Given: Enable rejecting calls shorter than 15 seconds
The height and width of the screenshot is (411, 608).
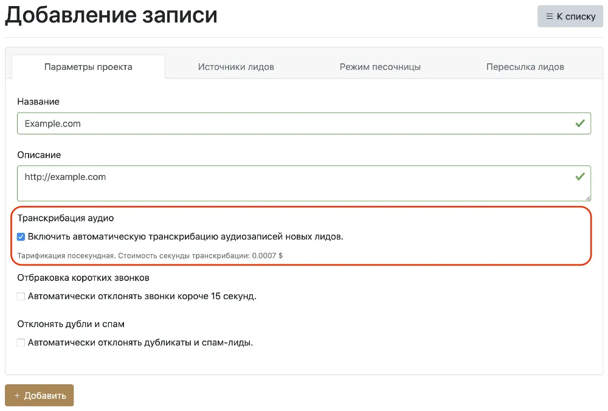Looking at the screenshot, I should 21,297.
